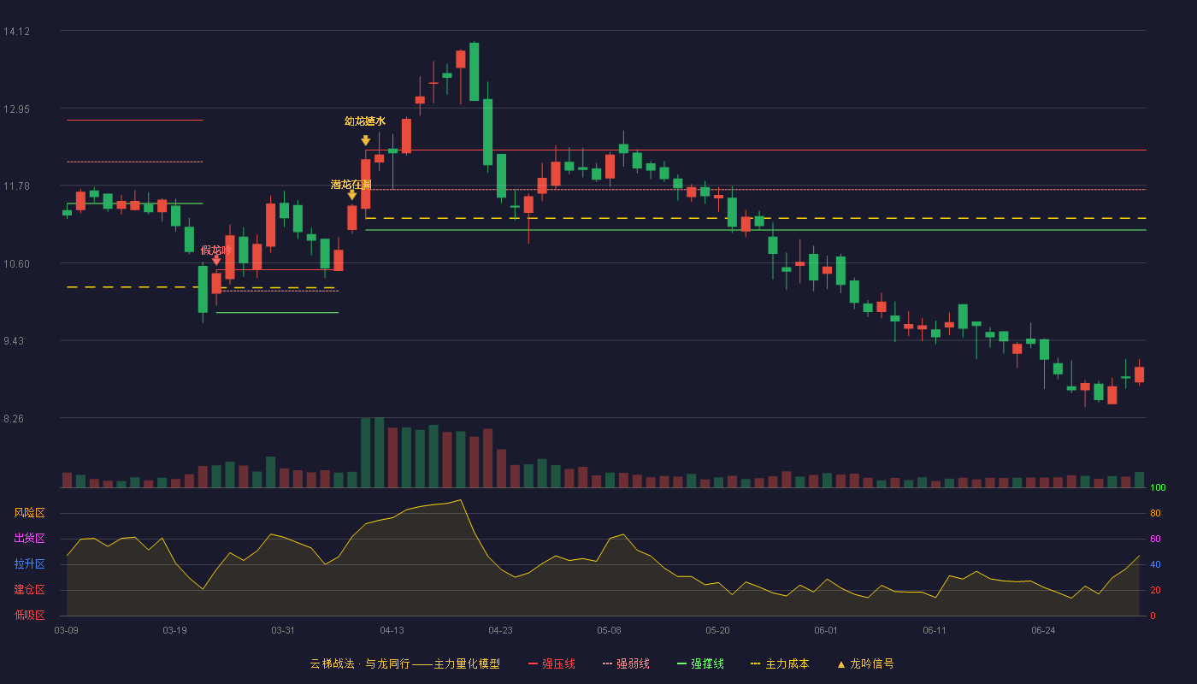Viewport: 1197px width, 684px height.
Task: Click the 06-01 date label
Action: tap(826, 630)
